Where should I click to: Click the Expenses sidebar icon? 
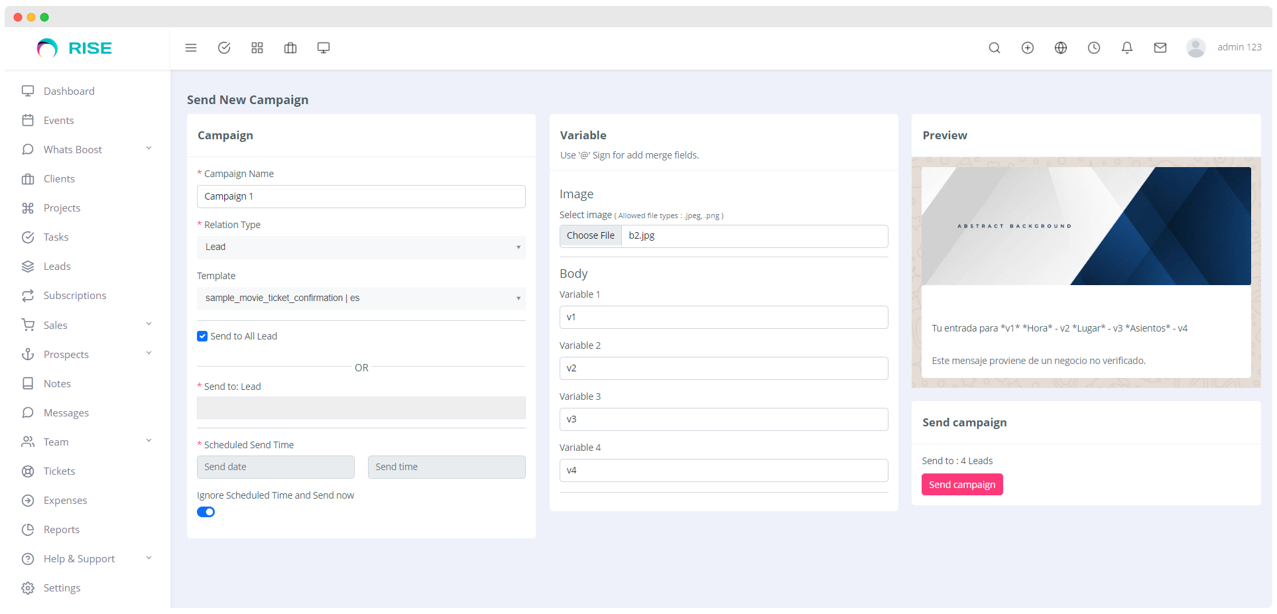click(28, 501)
